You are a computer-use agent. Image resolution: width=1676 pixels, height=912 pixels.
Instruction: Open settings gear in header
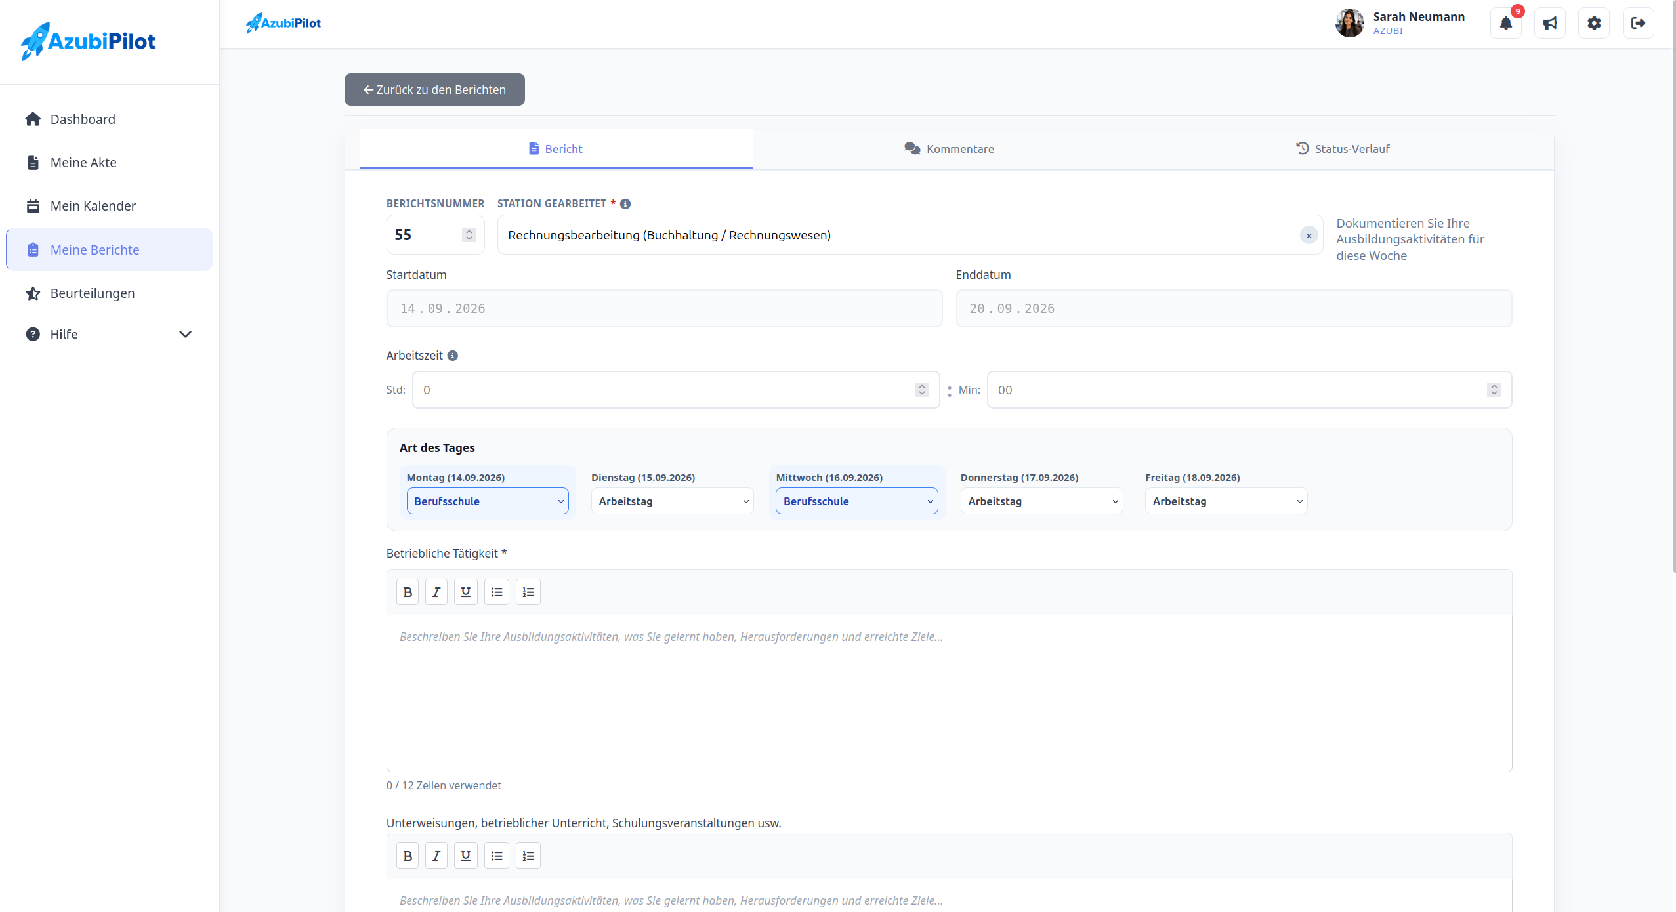(1594, 24)
